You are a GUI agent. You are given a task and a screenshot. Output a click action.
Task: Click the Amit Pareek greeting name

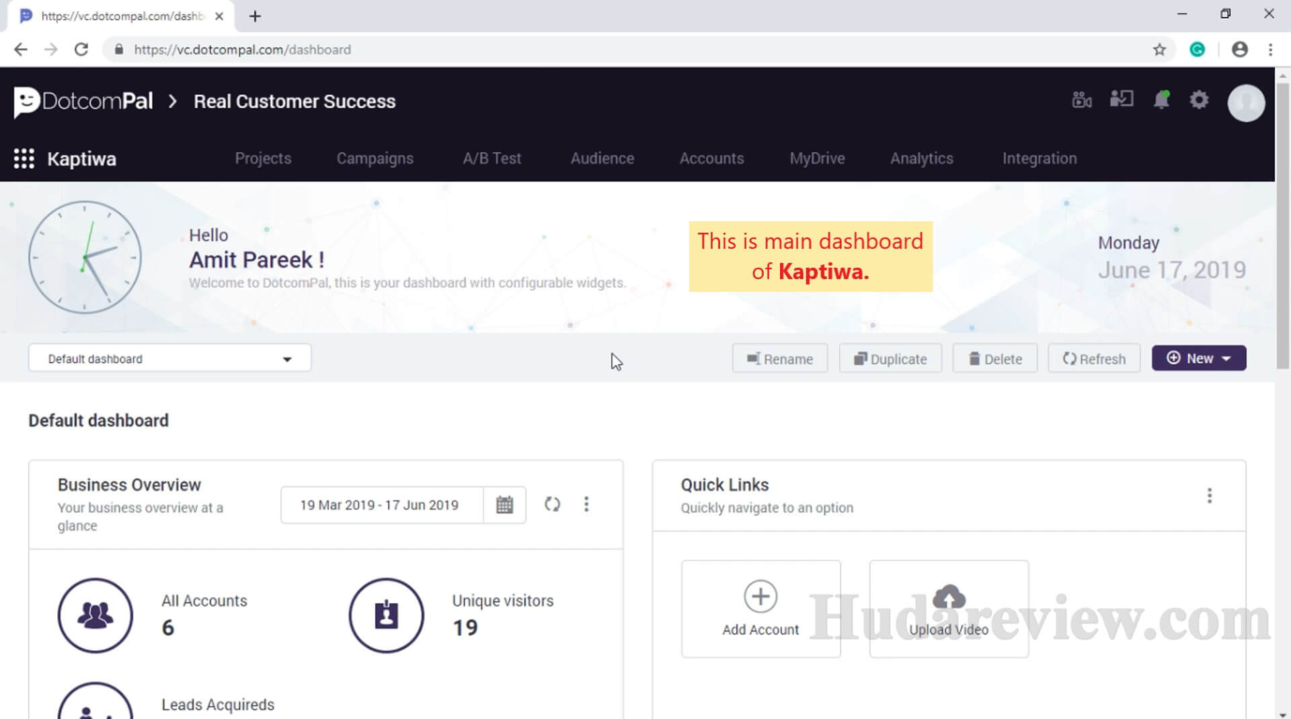click(x=256, y=260)
